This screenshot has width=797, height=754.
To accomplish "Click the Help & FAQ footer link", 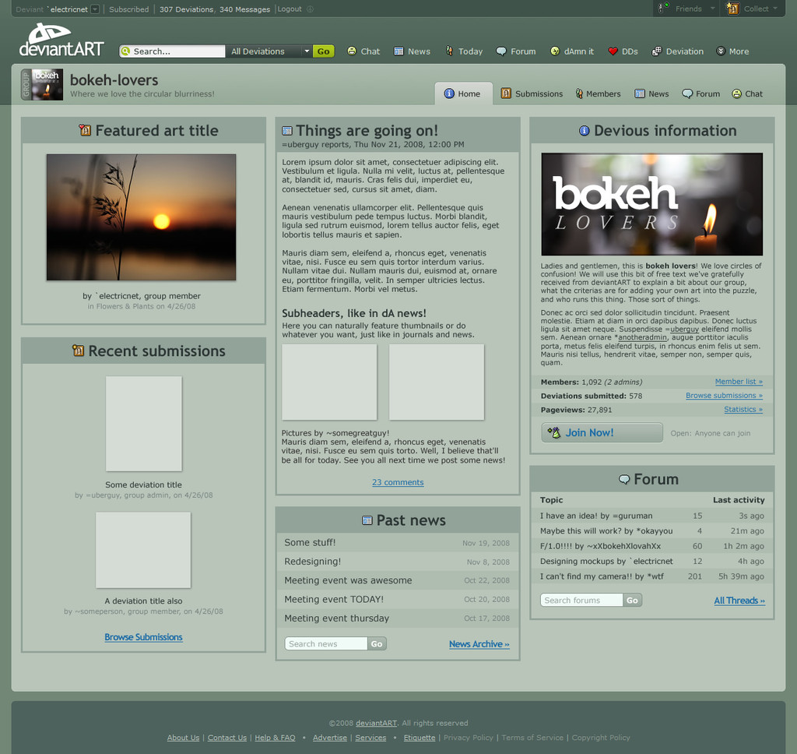I will (275, 738).
